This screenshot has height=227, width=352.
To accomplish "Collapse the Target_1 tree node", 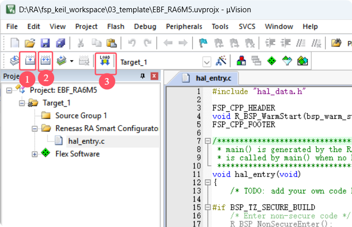I will 22,104.
